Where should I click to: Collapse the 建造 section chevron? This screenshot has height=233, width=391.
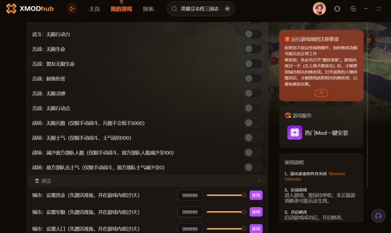[x=259, y=181]
